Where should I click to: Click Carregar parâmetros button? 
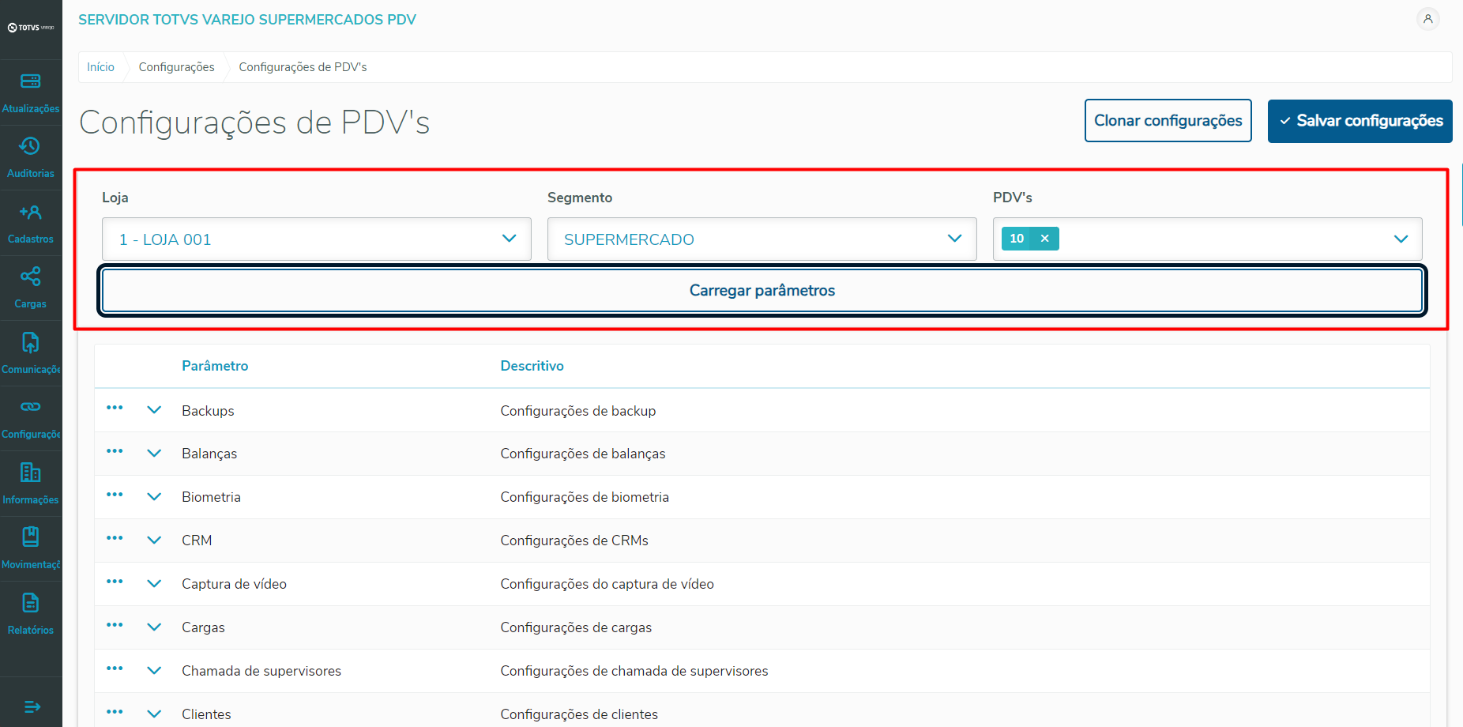[762, 291]
